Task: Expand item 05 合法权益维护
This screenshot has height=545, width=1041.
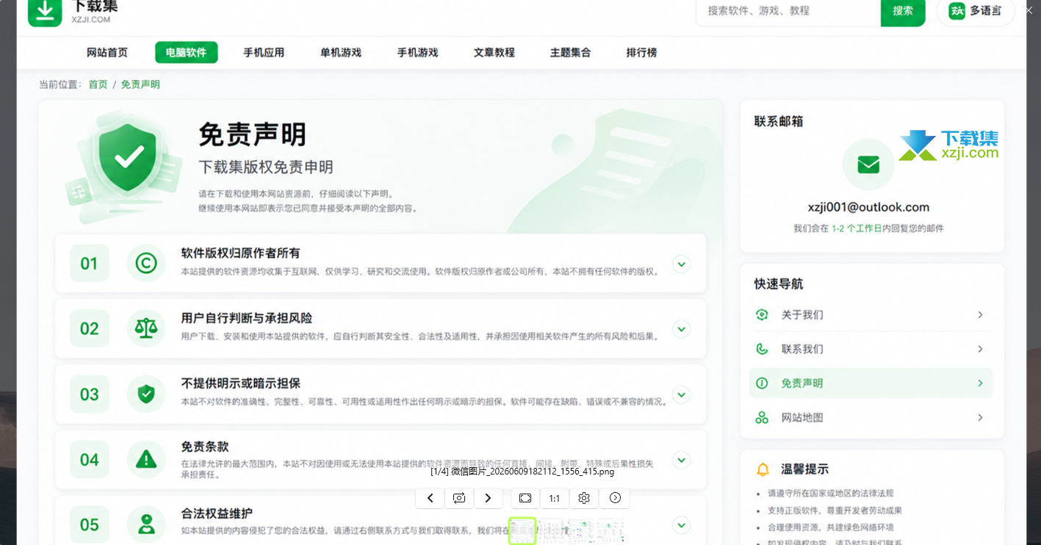Action: 682,525
